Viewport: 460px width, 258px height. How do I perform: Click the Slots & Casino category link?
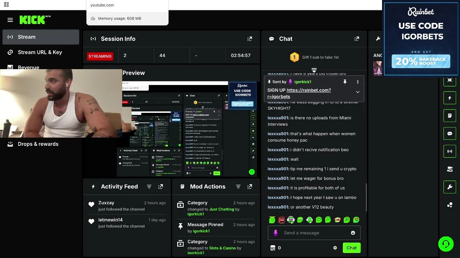(x=222, y=248)
